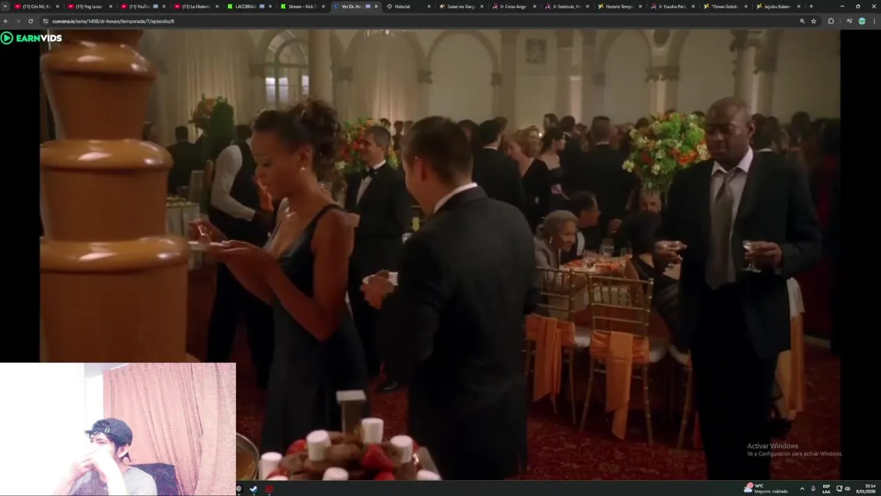881x496 pixels.
Task: Open the volume speaker tray icon
Action: pyautogui.click(x=847, y=488)
